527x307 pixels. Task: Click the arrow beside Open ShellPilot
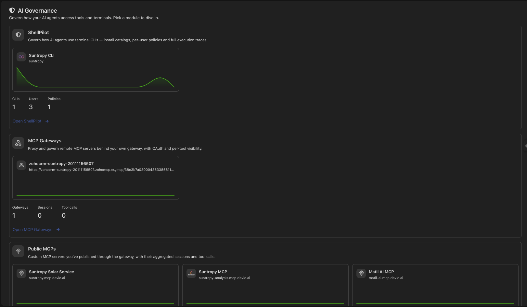(x=47, y=121)
